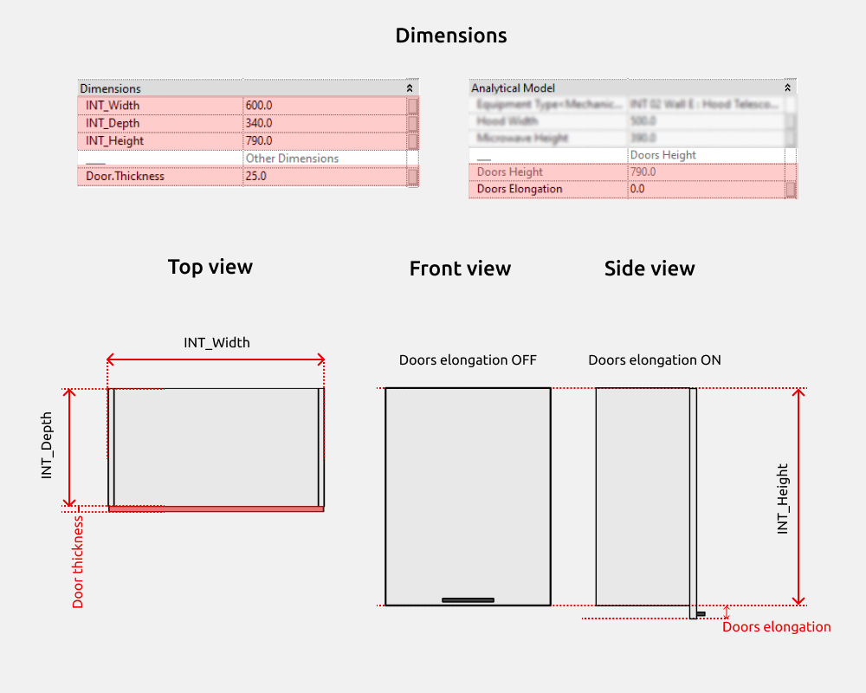This screenshot has width=866, height=693.
Task: Click the red door panel in the top view
Action: pos(216,509)
